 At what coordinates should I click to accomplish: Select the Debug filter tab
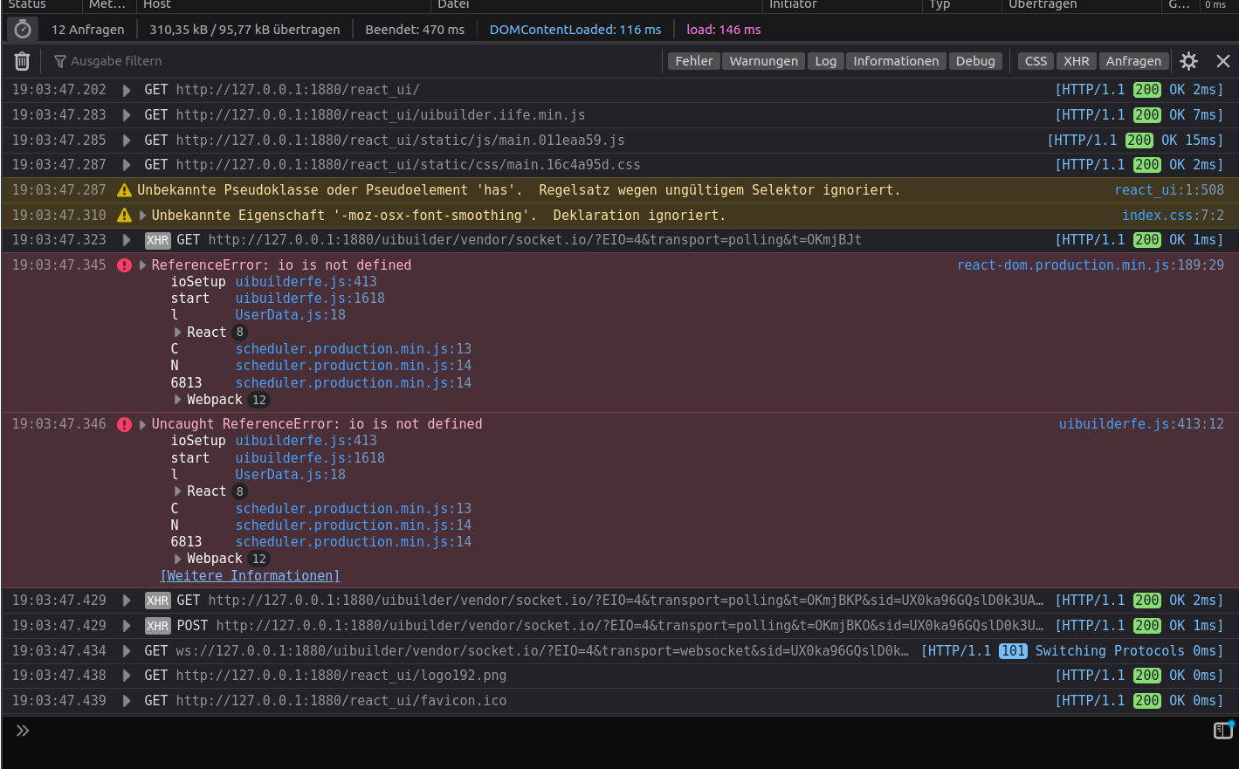(975, 61)
